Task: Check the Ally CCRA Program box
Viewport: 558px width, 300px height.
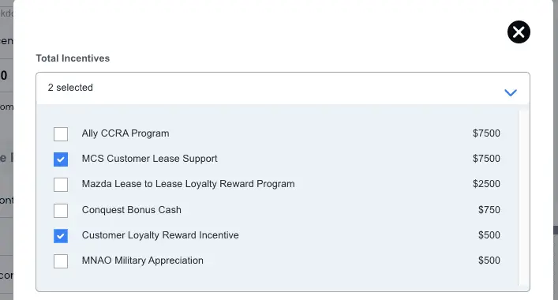Action: tap(61, 134)
